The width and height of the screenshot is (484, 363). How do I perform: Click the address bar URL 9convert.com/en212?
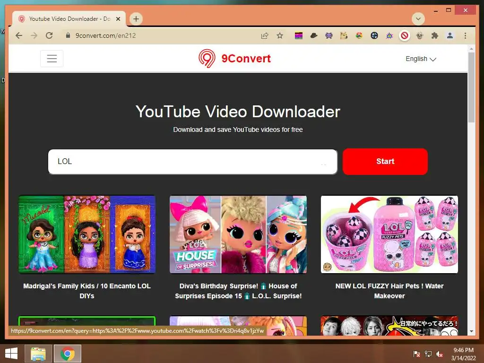click(105, 35)
